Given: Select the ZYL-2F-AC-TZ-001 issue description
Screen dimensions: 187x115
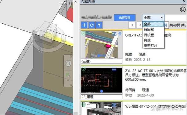Looking at the screenshot, I should 156,75.
